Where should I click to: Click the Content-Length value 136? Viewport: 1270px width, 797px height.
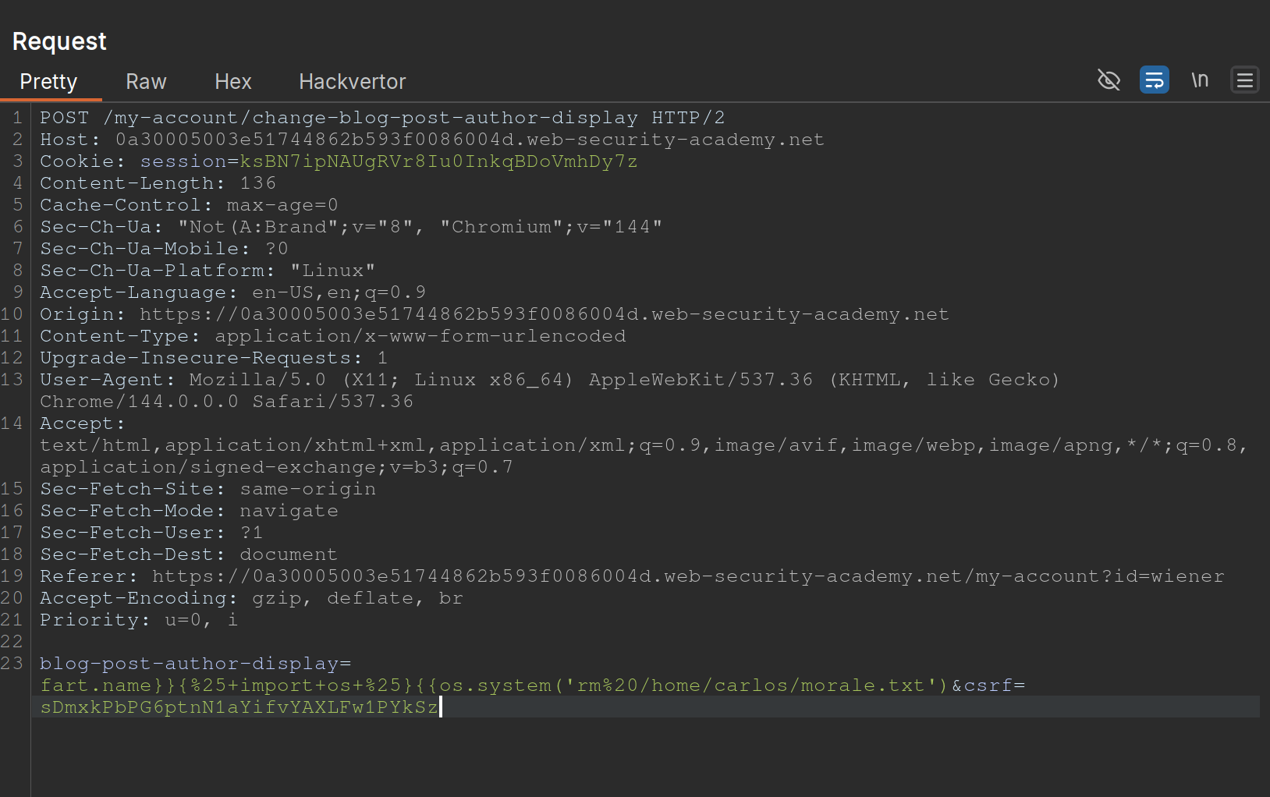(257, 183)
